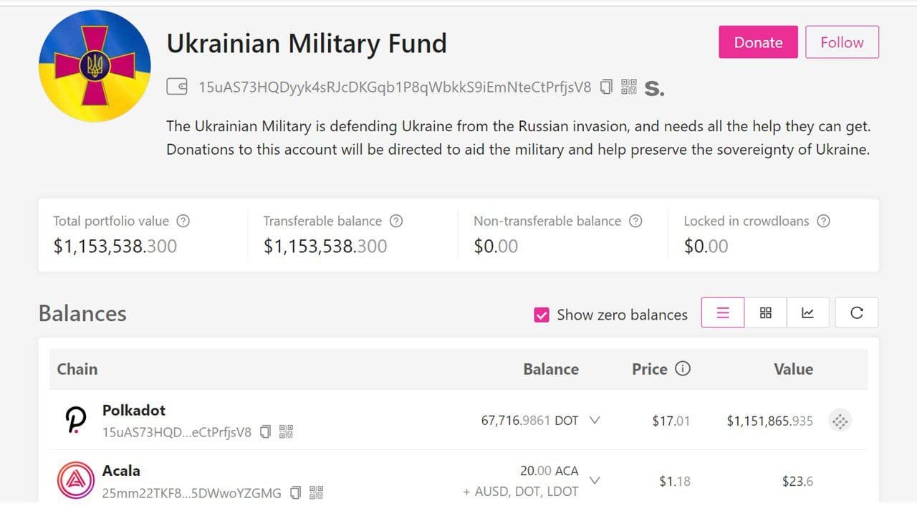Image resolution: width=917 pixels, height=516 pixels.
Task: Show the QR code for the Acala address
Action: pyautogui.click(x=317, y=493)
